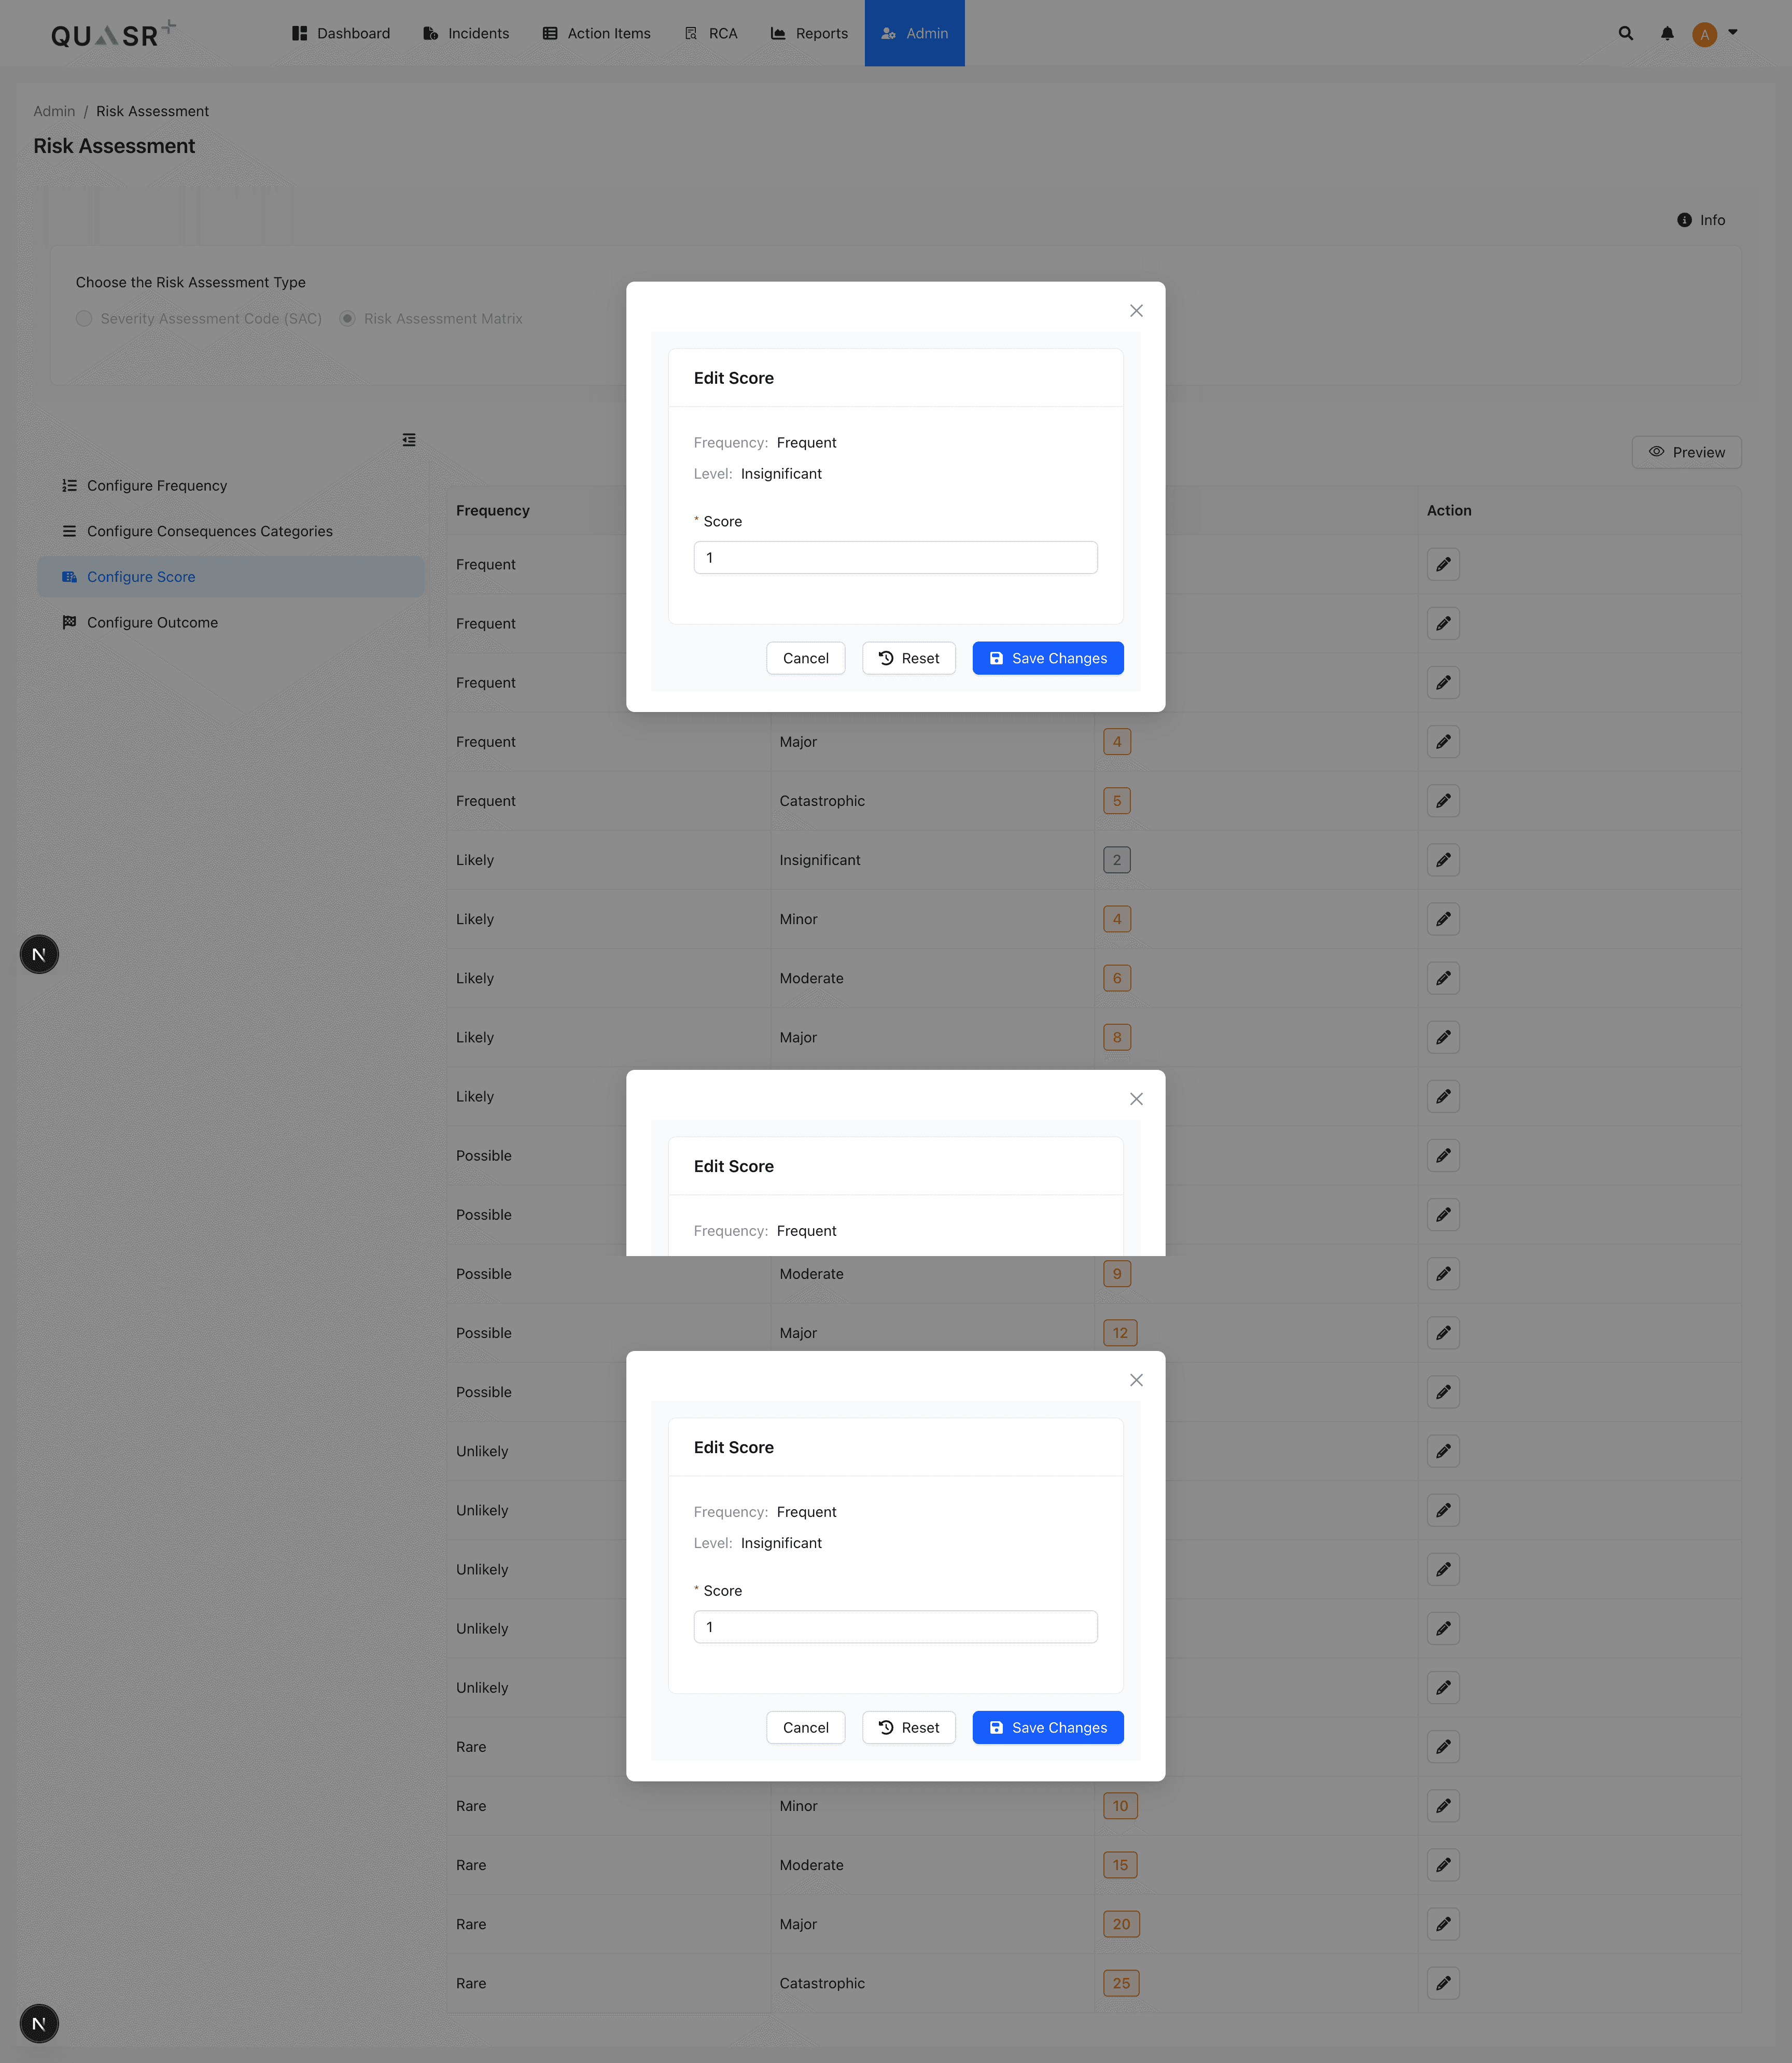Select Severity Assessment Code (SAC) radio

(84, 318)
